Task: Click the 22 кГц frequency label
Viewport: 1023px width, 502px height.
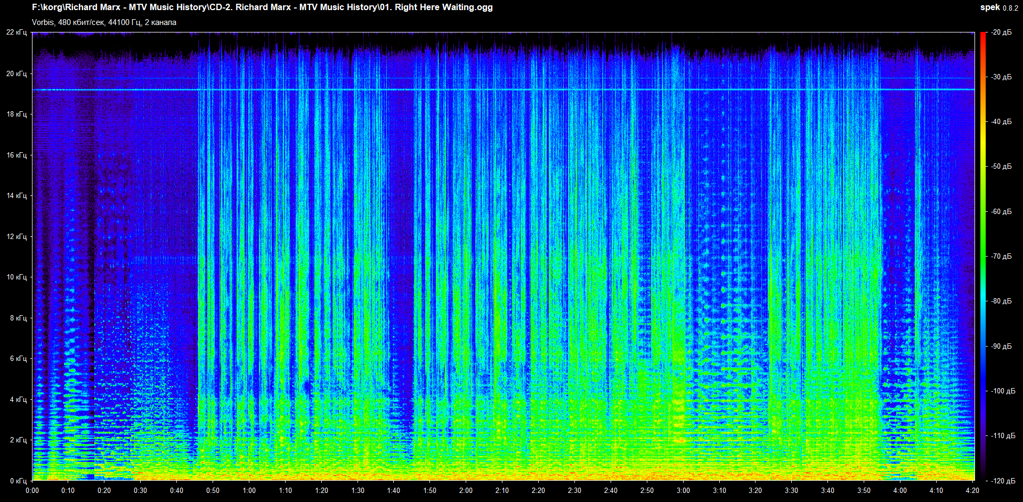Action: [17, 32]
